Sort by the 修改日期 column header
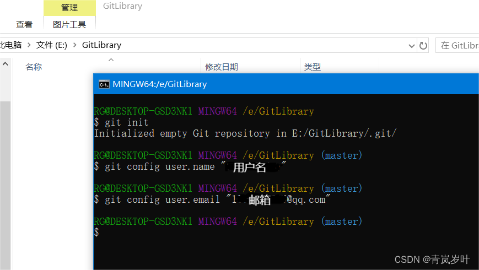479x270 pixels. [222, 67]
